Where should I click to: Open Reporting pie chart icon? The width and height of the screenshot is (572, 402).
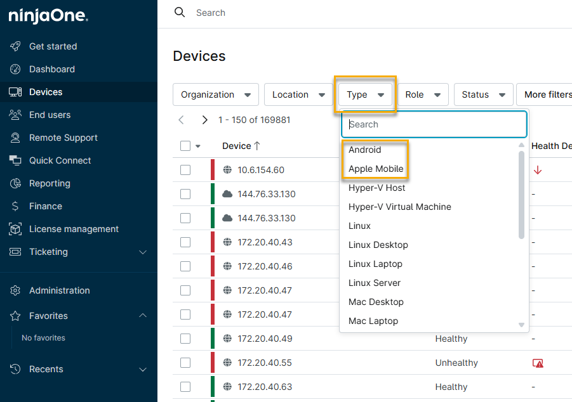coord(16,183)
